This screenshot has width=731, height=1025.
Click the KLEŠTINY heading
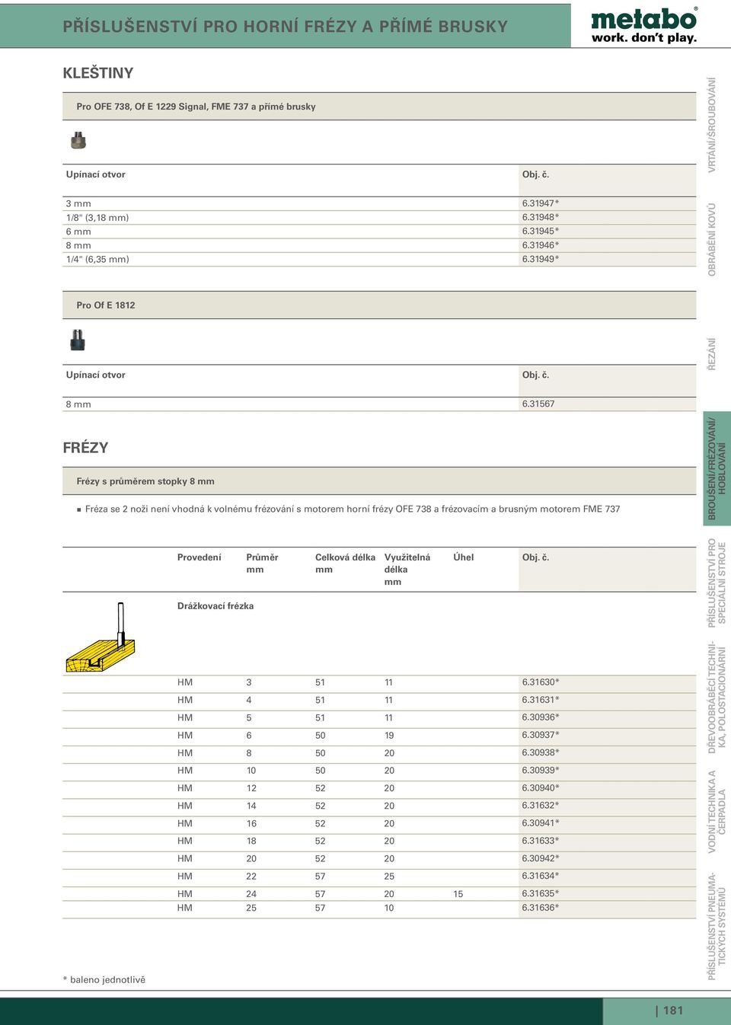coord(98,73)
